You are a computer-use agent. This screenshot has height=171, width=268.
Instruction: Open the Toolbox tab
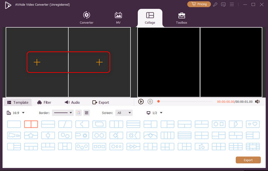(181, 18)
